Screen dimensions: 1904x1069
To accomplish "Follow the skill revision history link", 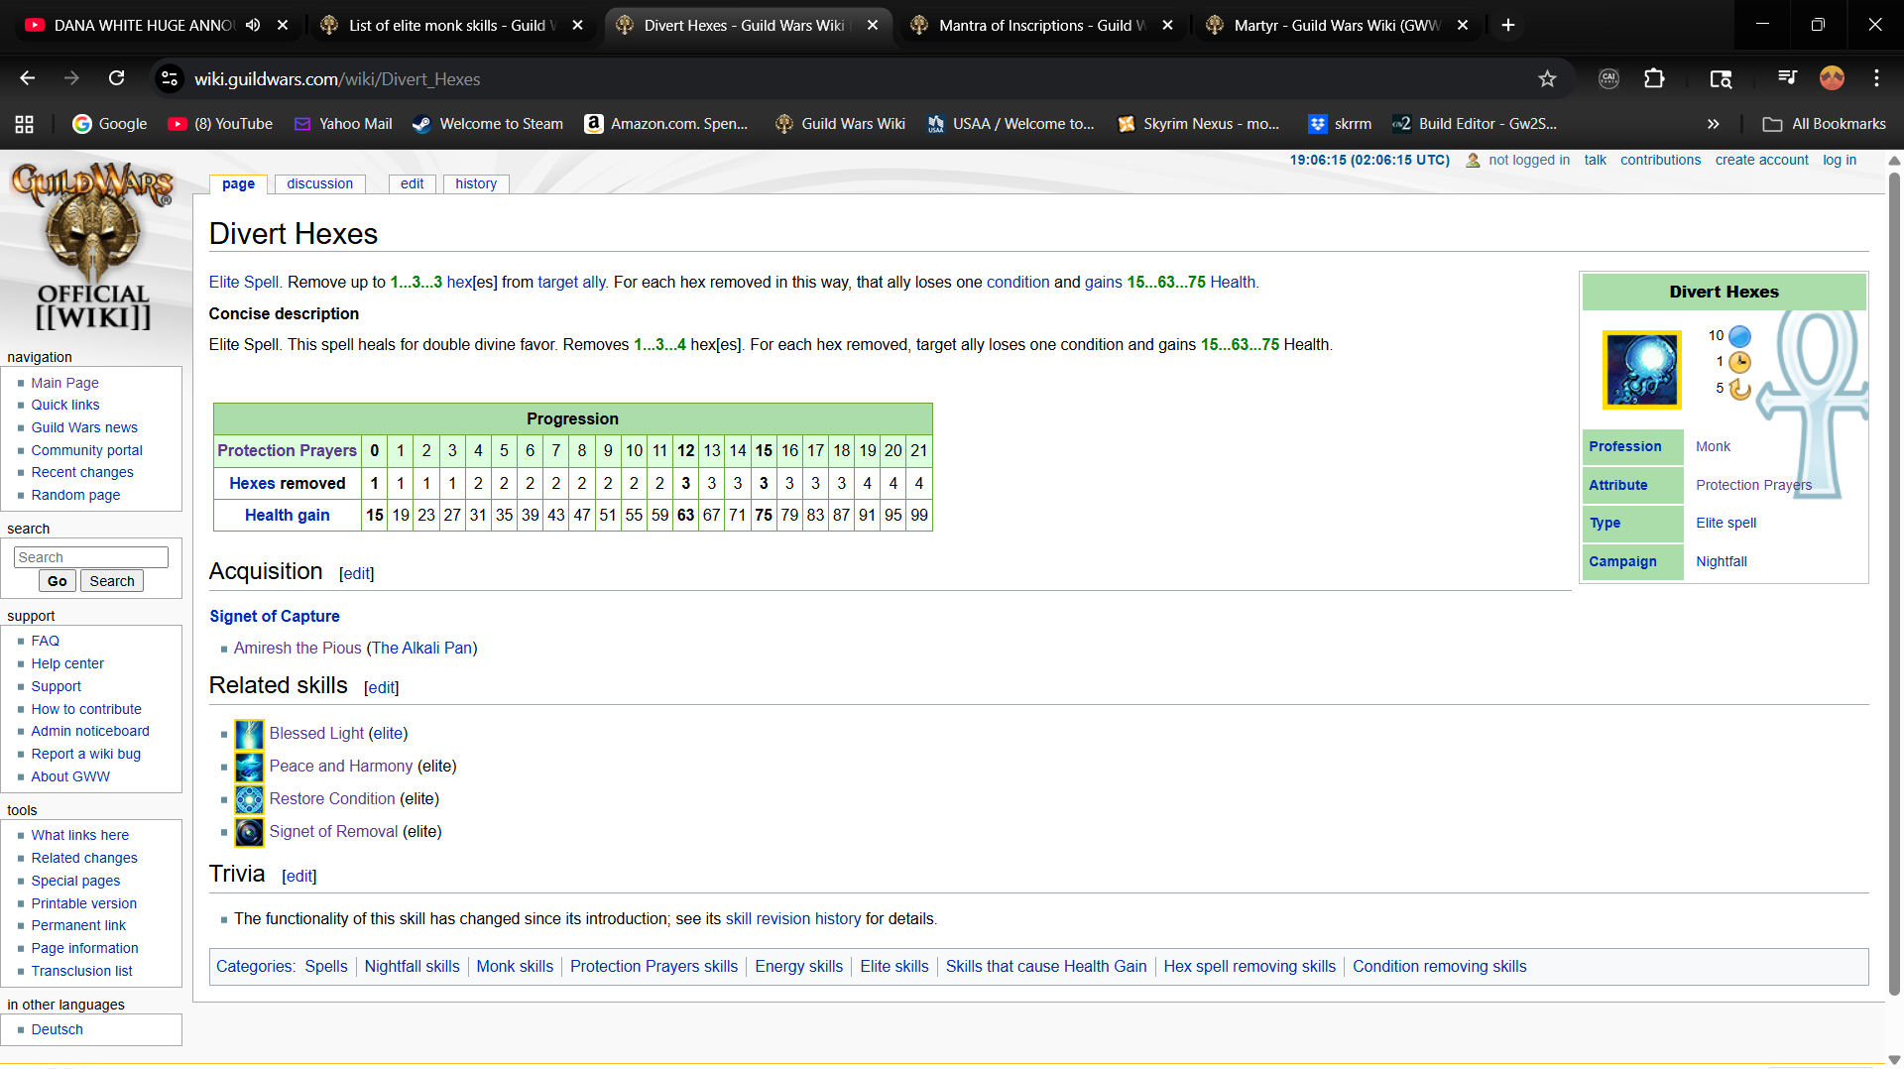I will [x=793, y=918].
